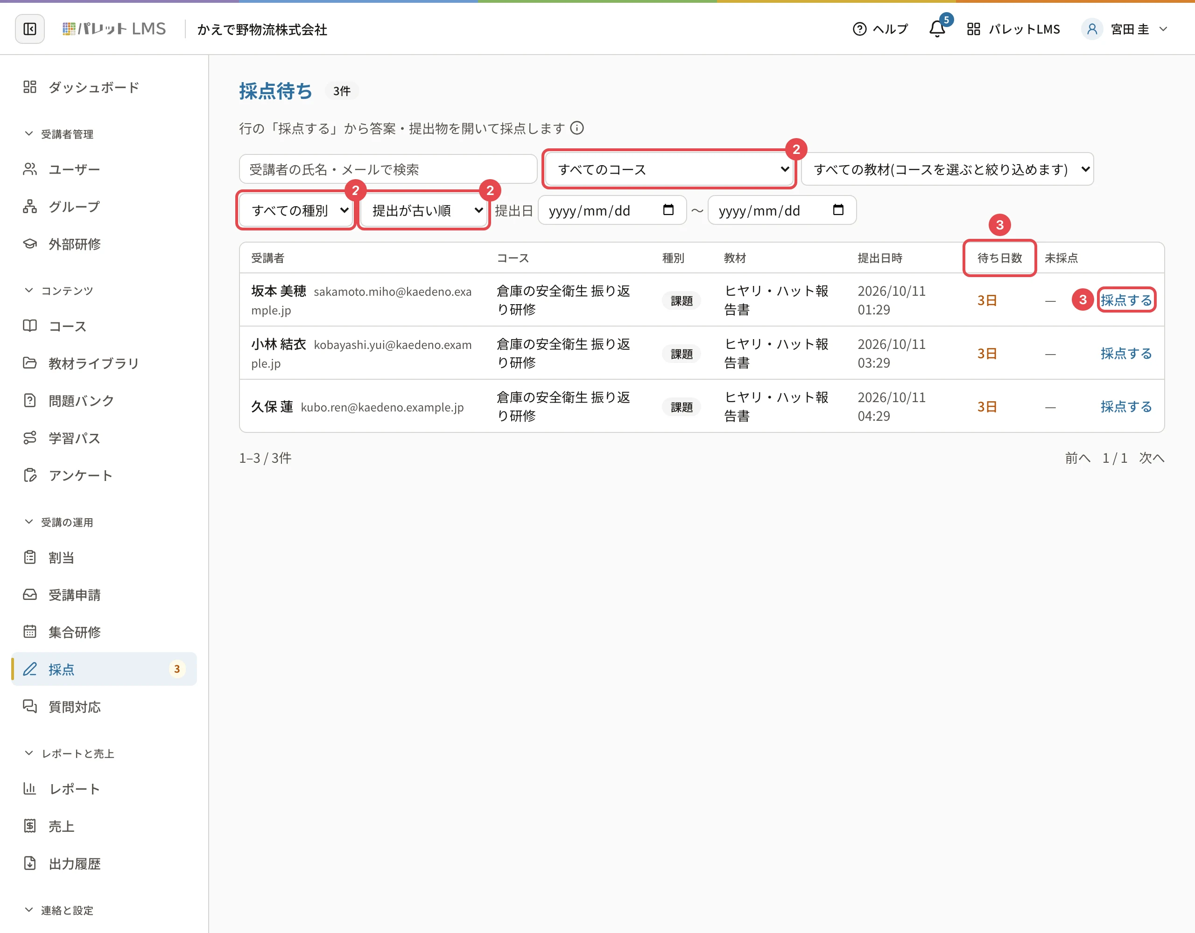Image resolution: width=1195 pixels, height=933 pixels.
Task: Collapse the sidebar with the panel icon
Action: (29, 29)
